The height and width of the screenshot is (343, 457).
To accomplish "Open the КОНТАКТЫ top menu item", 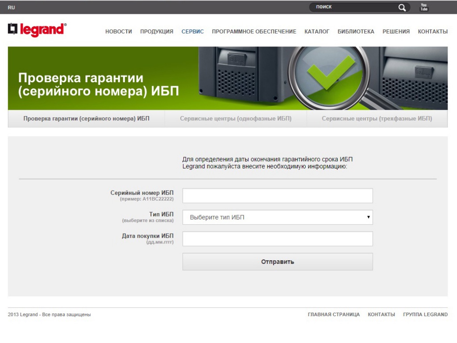I will pyautogui.click(x=433, y=32).
